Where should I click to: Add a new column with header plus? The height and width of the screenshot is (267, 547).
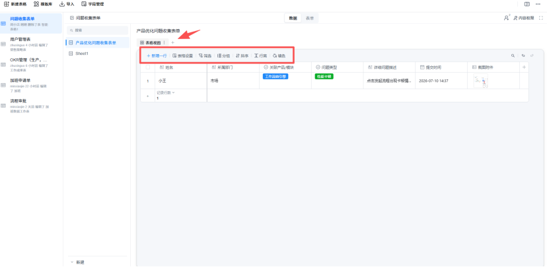coord(524,67)
